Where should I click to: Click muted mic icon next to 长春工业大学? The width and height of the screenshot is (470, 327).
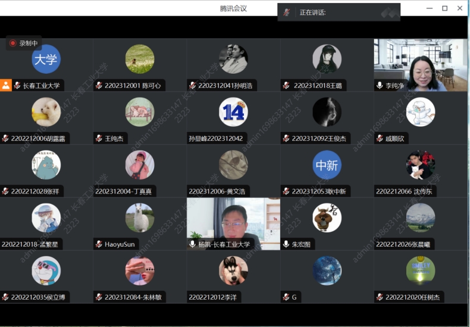[x=17, y=86]
